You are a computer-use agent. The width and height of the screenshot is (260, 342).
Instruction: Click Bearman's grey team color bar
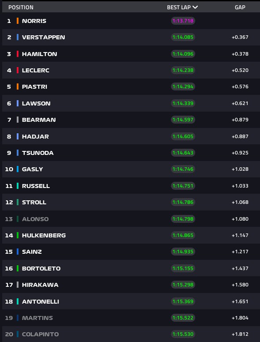coord(18,120)
